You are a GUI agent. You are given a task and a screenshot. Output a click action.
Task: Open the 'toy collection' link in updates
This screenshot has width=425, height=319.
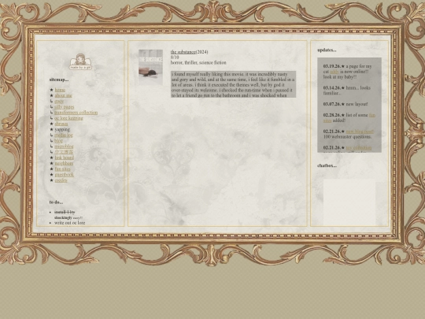(359, 148)
